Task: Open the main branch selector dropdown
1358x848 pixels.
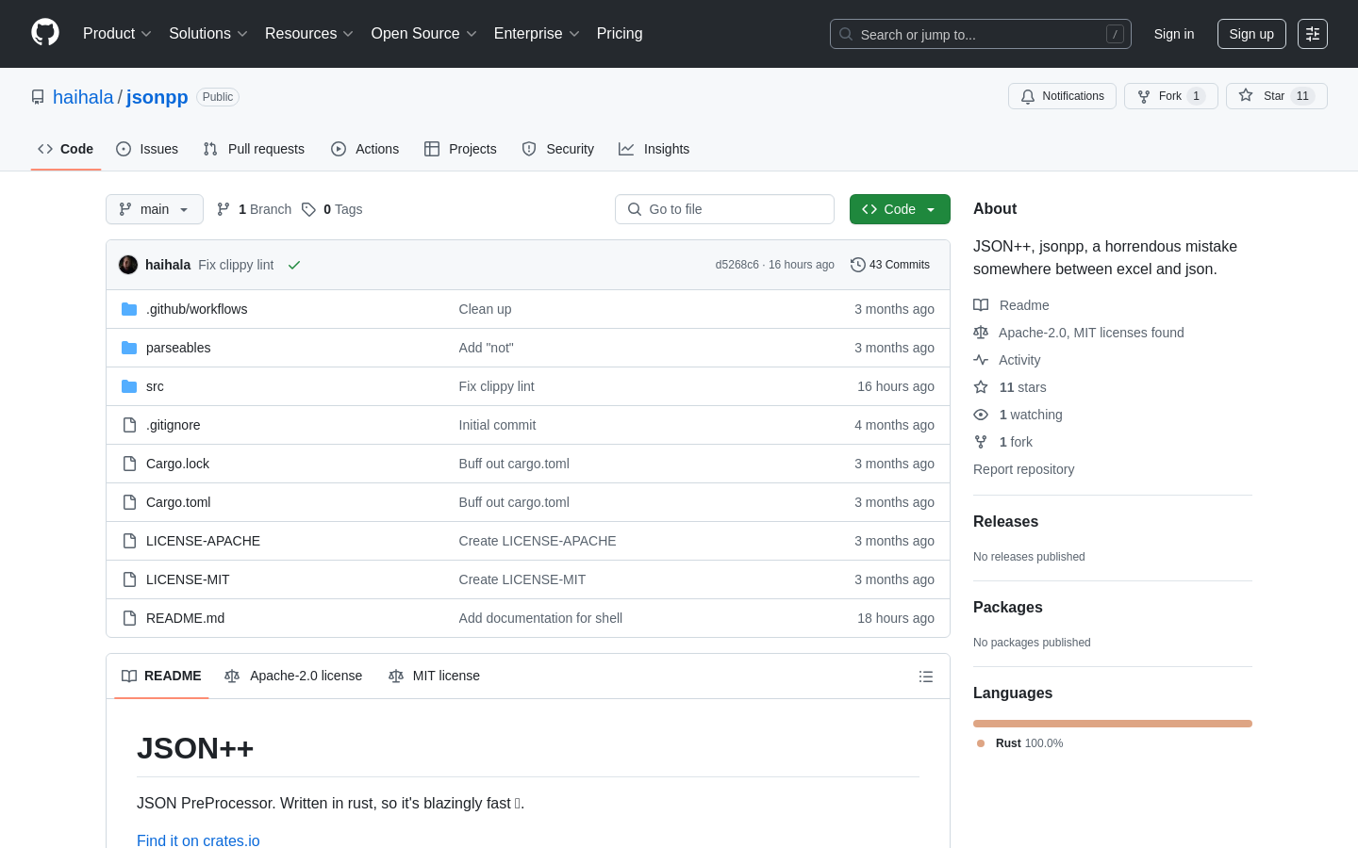Action: click(x=155, y=209)
